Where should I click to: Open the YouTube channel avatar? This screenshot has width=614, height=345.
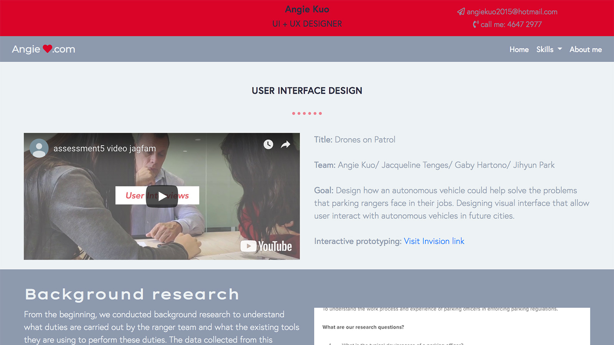tap(39, 148)
